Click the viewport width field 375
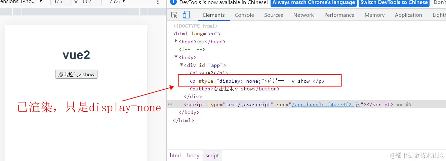This screenshot has height=161, width=446. click(x=61, y=2)
